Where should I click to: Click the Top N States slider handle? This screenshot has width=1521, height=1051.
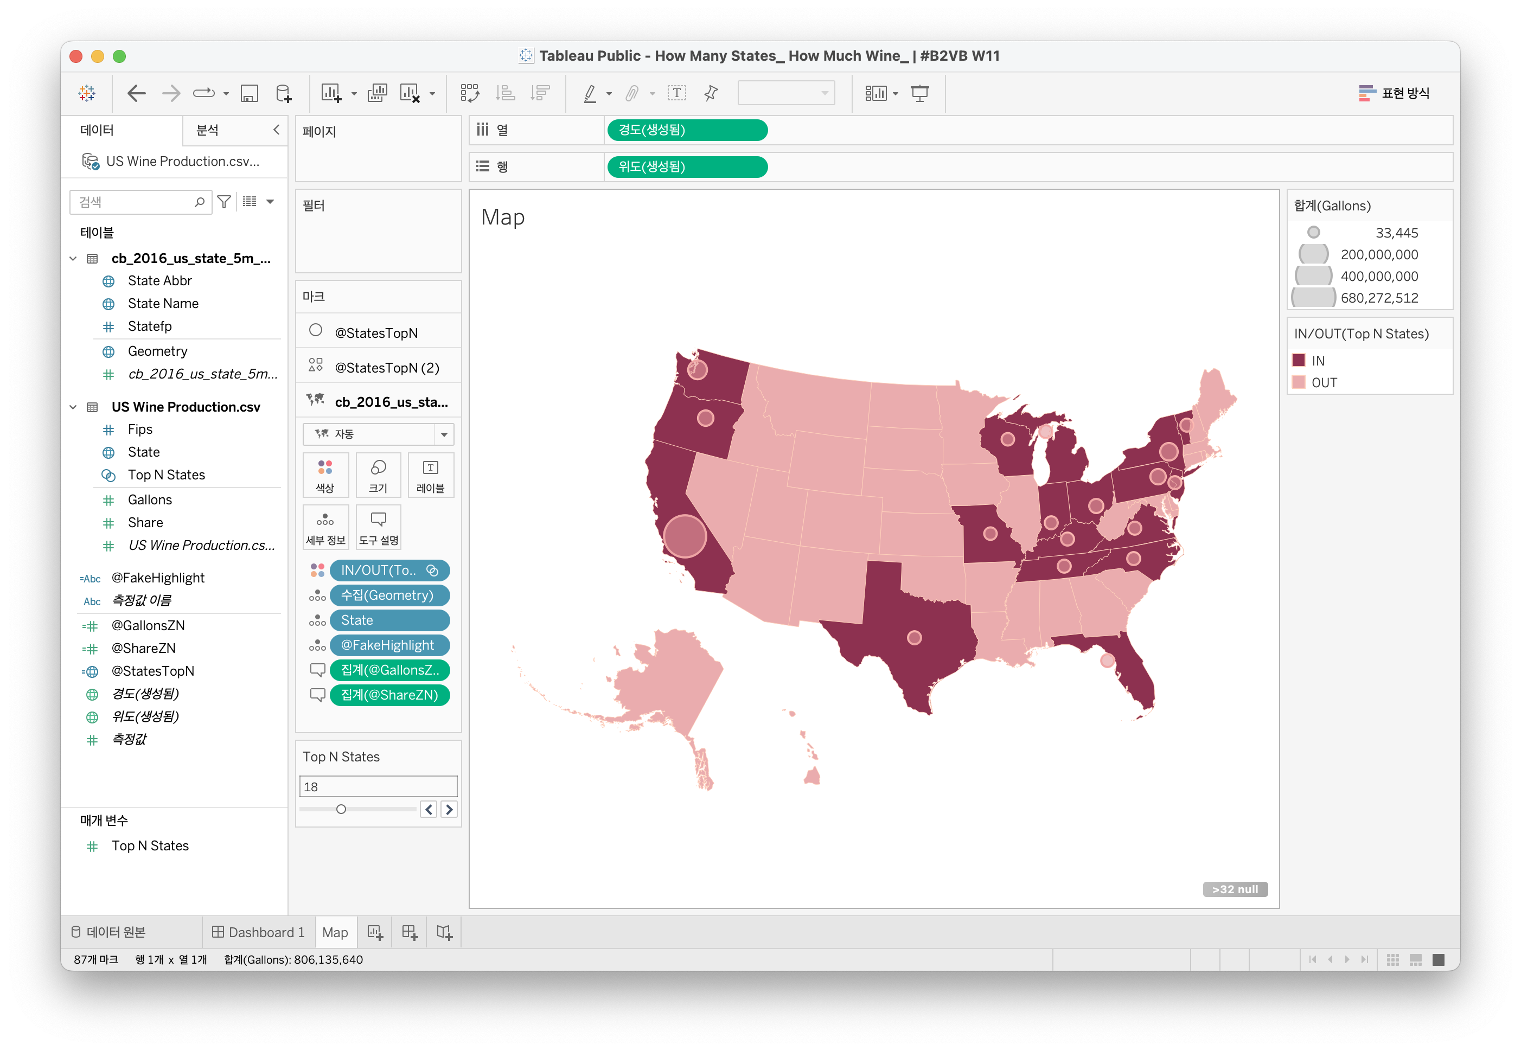(x=341, y=809)
